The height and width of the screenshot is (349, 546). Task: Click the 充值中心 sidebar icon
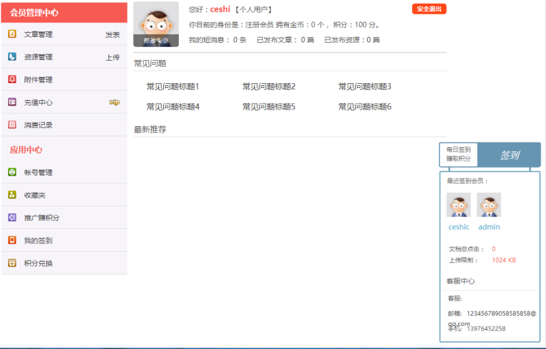tap(12, 102)
